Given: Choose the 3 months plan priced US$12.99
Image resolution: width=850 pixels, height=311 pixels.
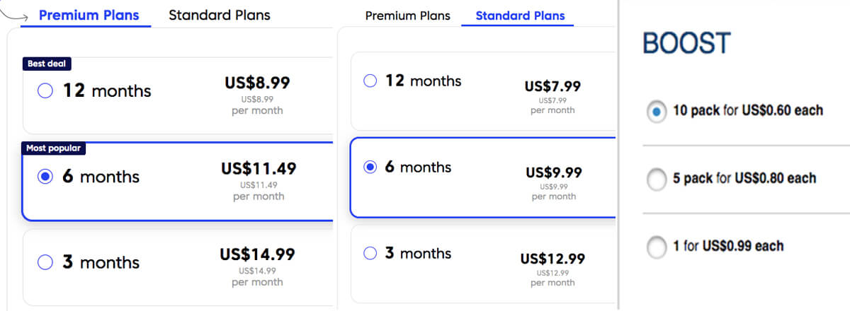Looking at the screenshot, I should coord(370,253).
